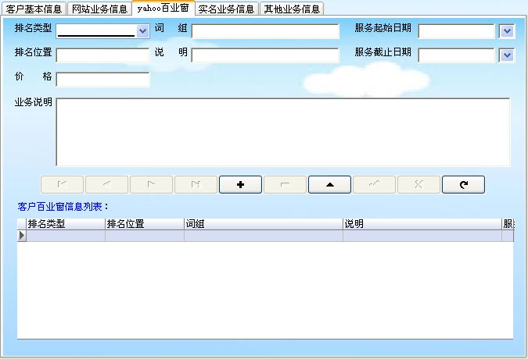
Task: Go to last record navigator button
Action: pyautogui.click(x=196, y=184)
